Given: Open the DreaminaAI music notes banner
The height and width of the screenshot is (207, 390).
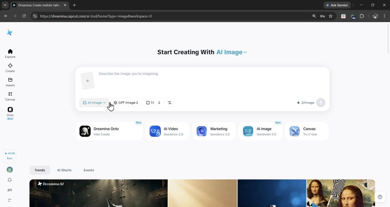Looking at the screenshot, I should 98,193.
